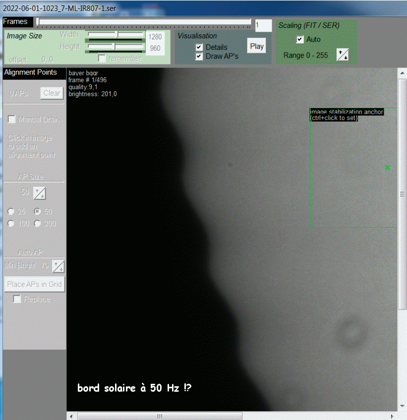Click the Clear alignment points button

pyautogui.click(x=52, y=93)
